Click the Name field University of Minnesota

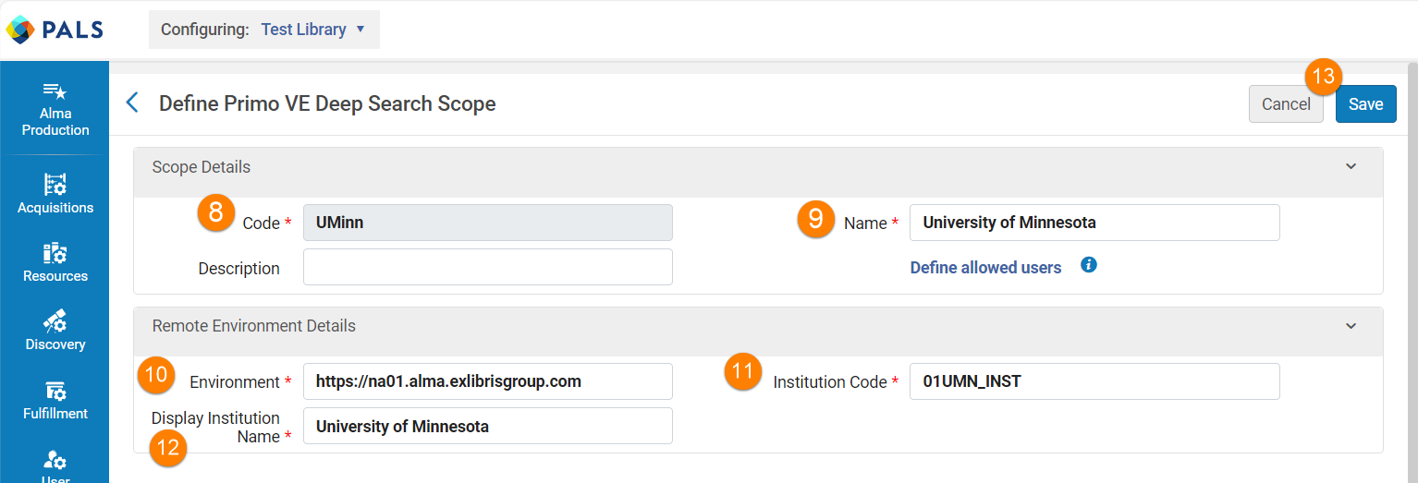(x=1094, y=223)
